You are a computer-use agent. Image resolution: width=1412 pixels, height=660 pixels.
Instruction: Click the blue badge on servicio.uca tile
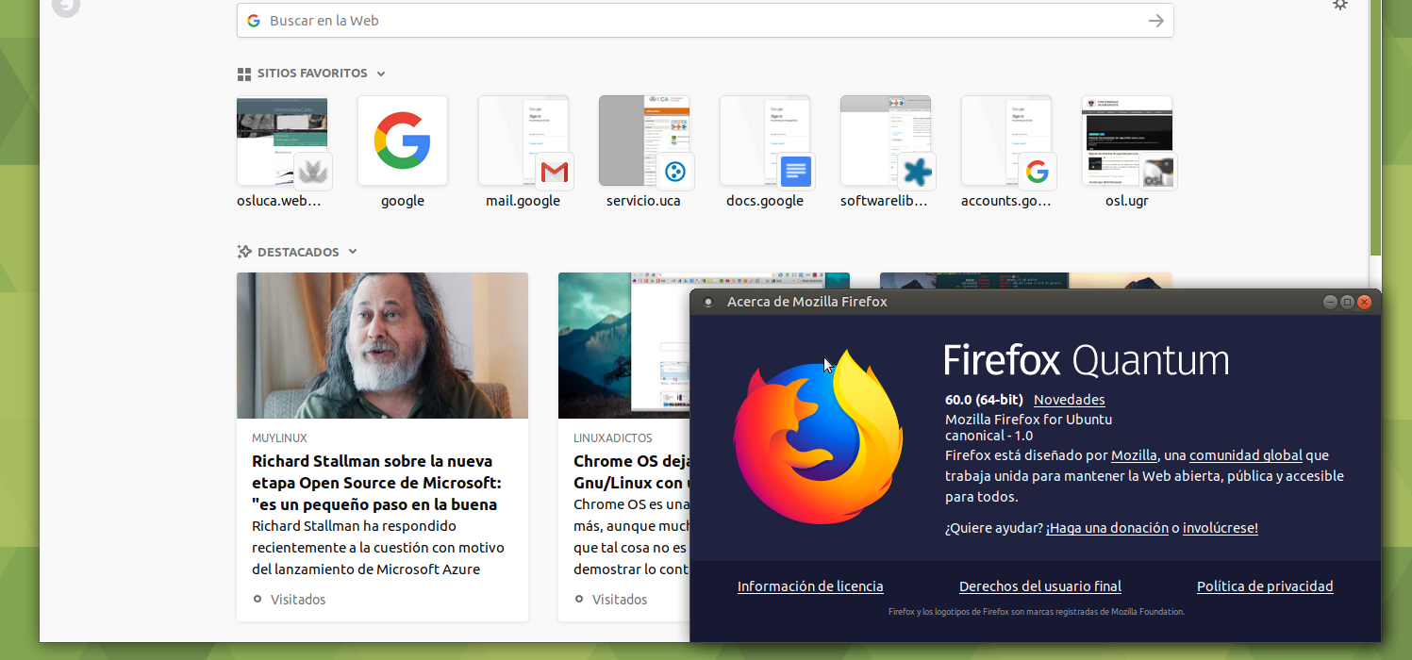pos(674,172)
